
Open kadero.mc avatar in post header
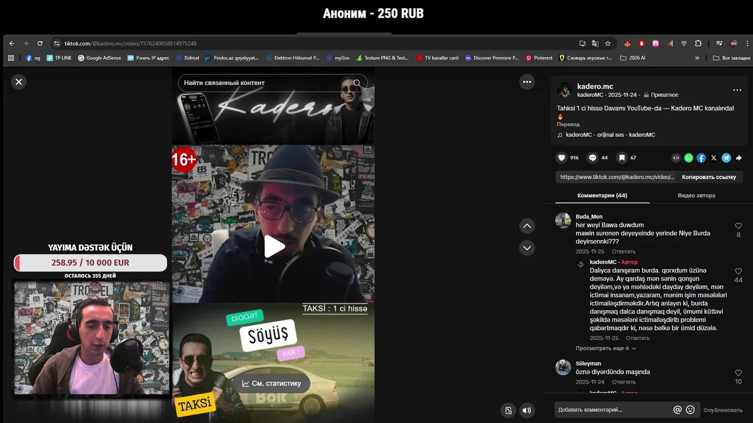pyautogui.click(x=565, y=90)
